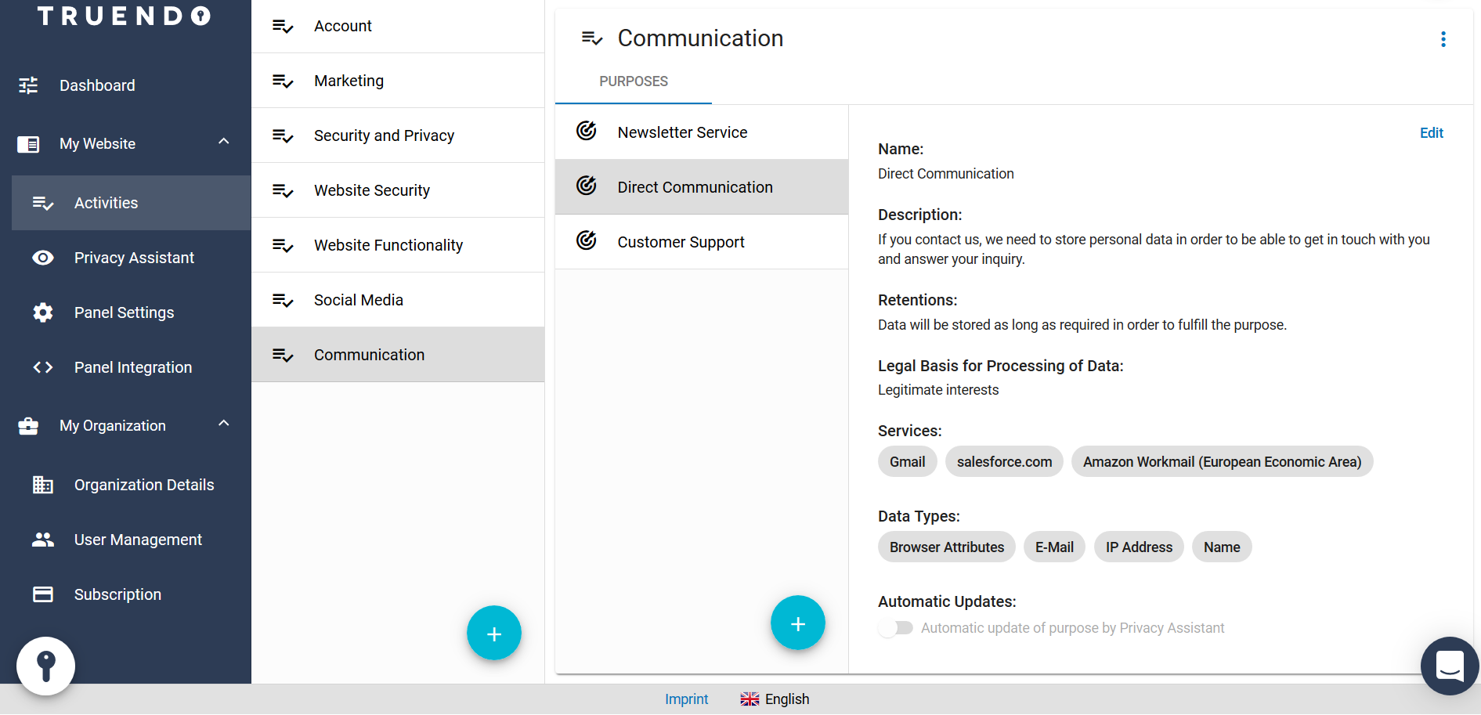Select the Newsletter Service purpose
This screenshot has width=1481, height=715.
[x=682, y=132]
